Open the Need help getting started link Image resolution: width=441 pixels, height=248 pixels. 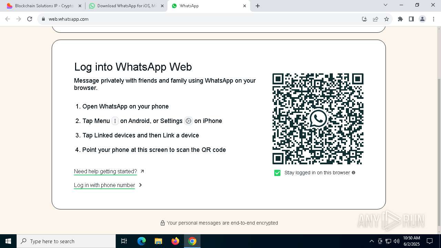point(105,171)
